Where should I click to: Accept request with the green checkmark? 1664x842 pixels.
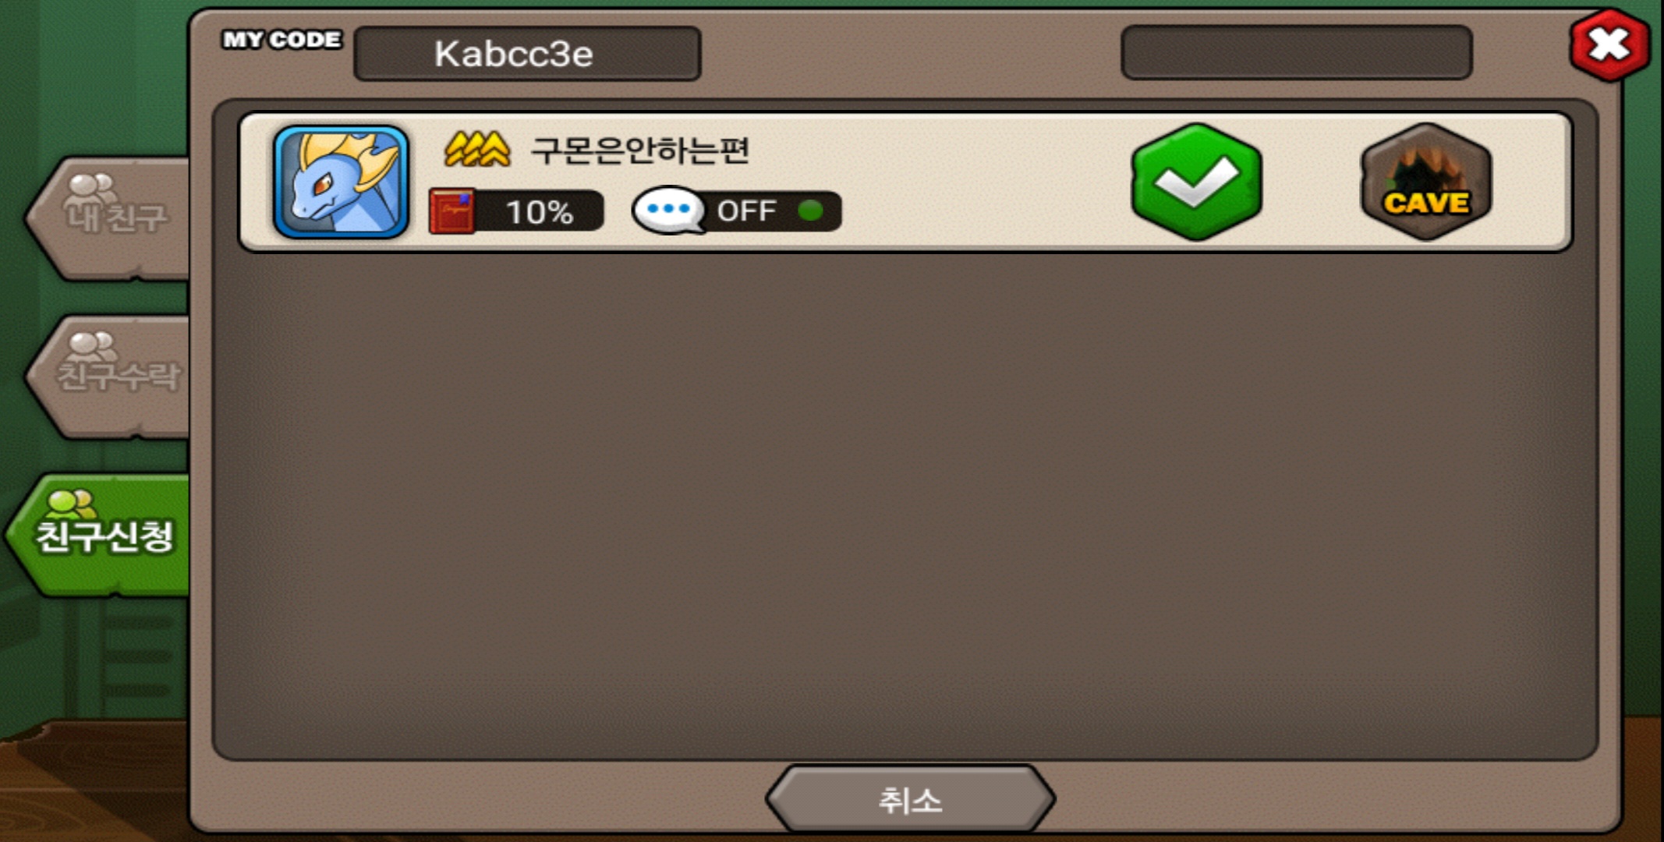1196,182
